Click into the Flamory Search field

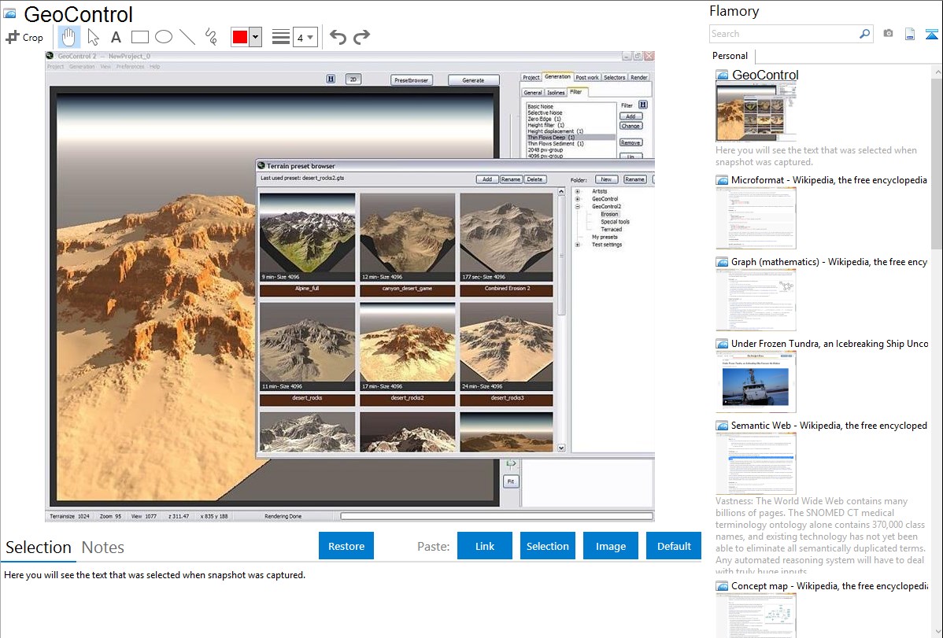pos(783,34)
